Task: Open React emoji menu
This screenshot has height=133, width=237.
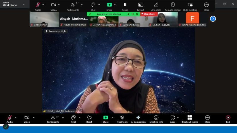Action: pos(89,119)
